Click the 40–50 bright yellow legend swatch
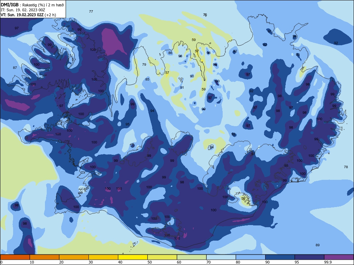The width and height of the screenshot is (354, 265). coord(133,257)
